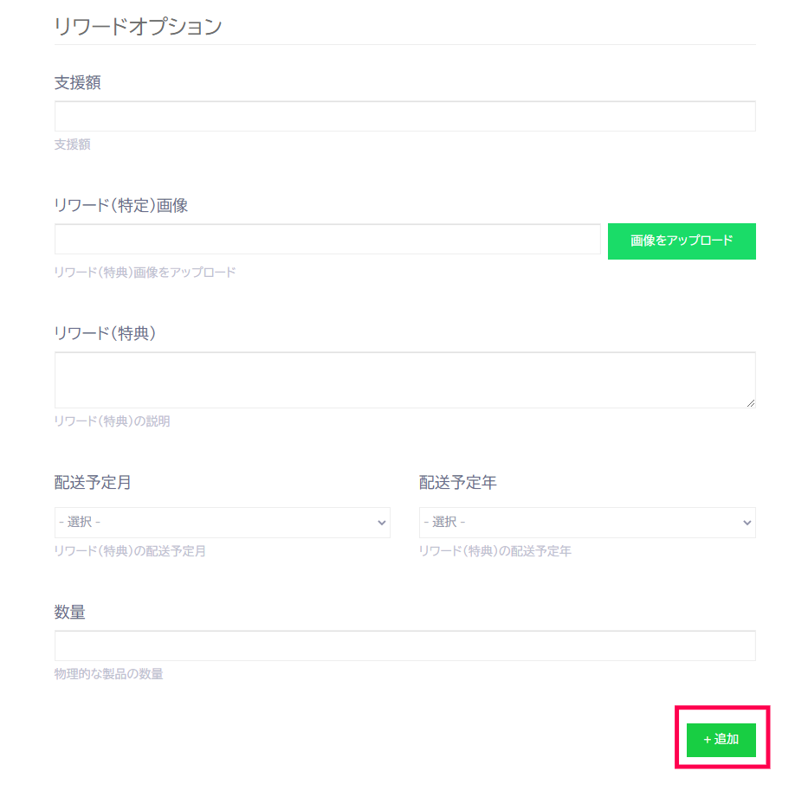Click the chevron arrow of 配送予定月 select
The width and height of the screenshot is (808, 790).
point(381,523)
